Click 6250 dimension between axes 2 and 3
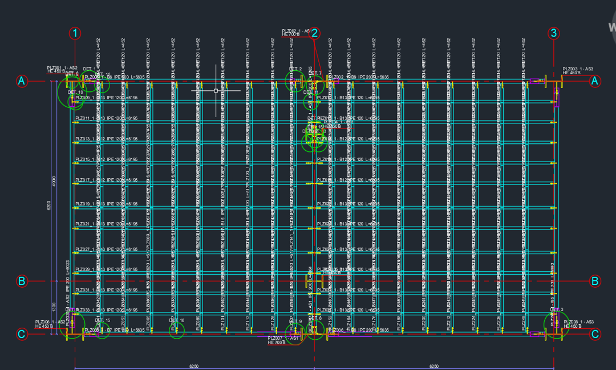 click(433, 366)
